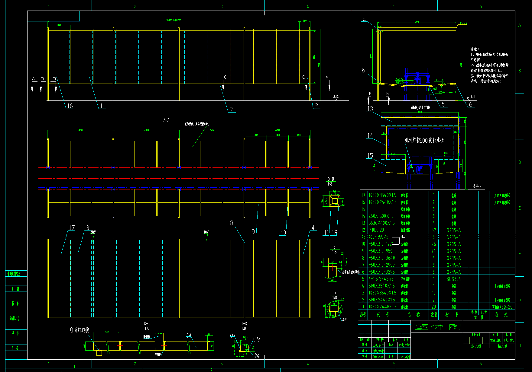
Task: Click the "入口侧翻边80" remark in row 17
Action: 502,196
